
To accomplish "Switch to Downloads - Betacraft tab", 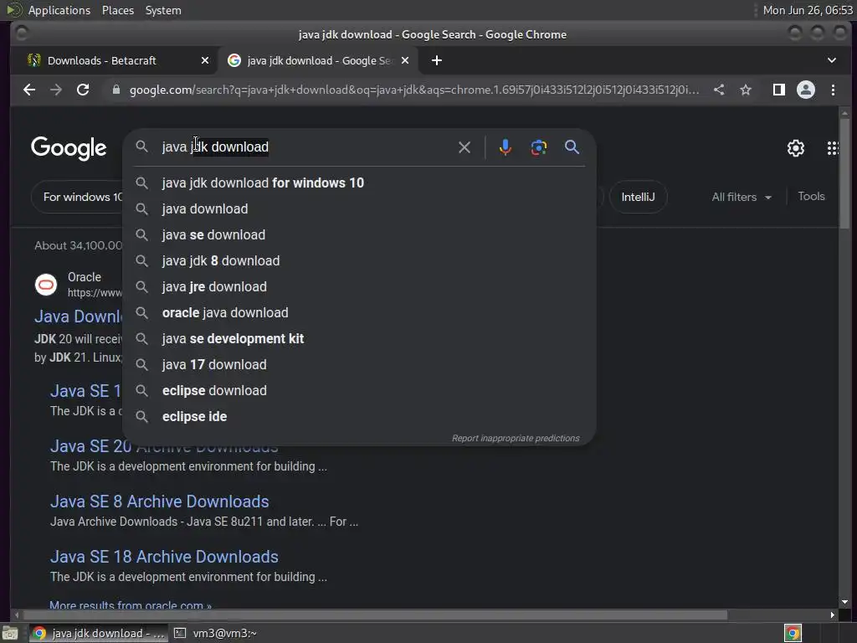I will point(117,60).
